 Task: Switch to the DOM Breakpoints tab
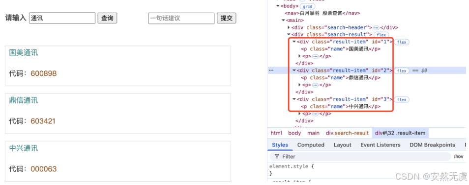coord(432,145)
